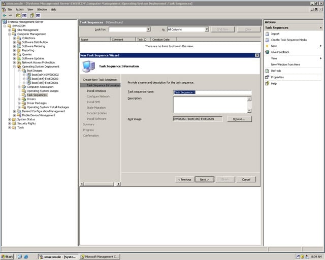Click Show Desktop quick launch icon
325x260 pixels.
(x=20, y=256)
